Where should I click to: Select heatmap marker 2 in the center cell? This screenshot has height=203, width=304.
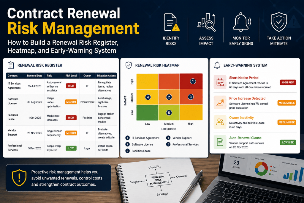click(169, 97)
